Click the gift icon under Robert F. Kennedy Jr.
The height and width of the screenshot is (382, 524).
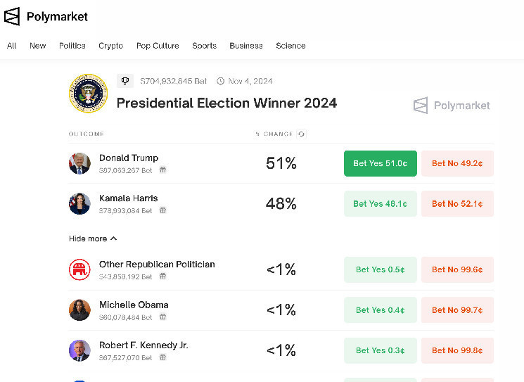click(x=162, y=357)
